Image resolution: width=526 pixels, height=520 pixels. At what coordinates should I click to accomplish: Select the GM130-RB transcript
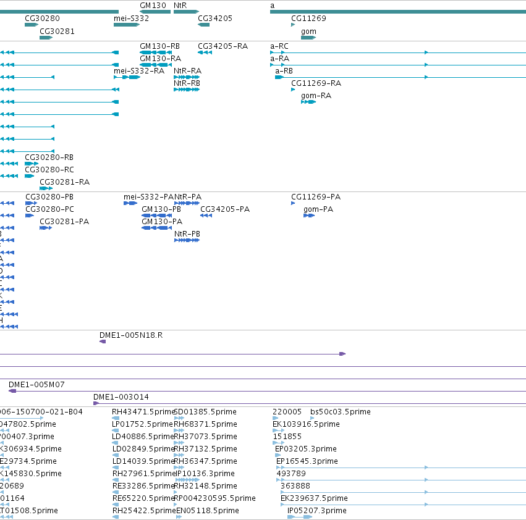click(x=156, y=52)
